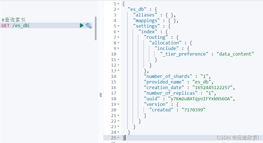Collapse the "es_db" object fold arrow
Image resolution: width=263 pixels, height=143 pixels.
[x=118, y=9]
